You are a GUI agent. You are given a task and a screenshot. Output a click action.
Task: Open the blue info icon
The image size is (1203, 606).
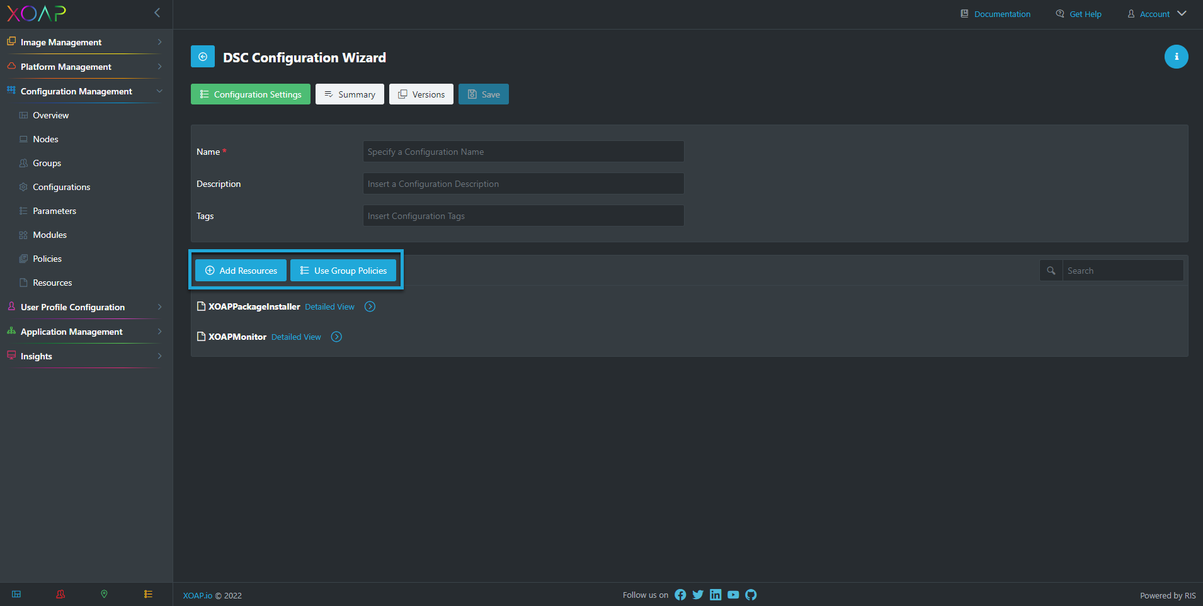pos(1176,57)
